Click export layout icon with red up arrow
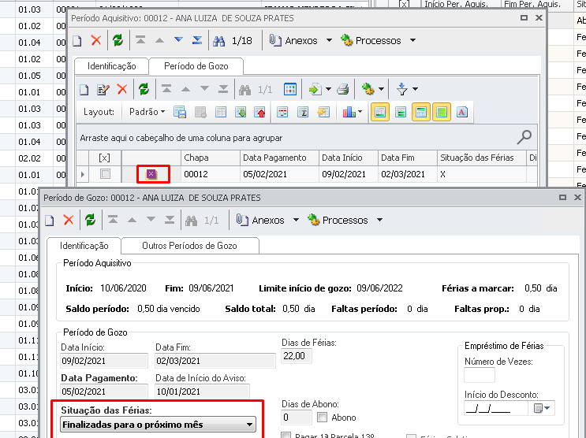The width and height of the screenshot is (586, 438). click(259, 112)
